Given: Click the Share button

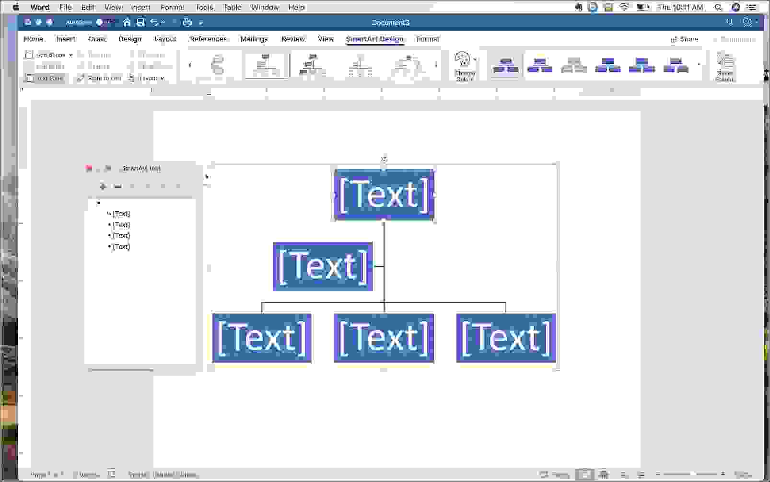Looking at the screenshot, I should pos(685,39).
